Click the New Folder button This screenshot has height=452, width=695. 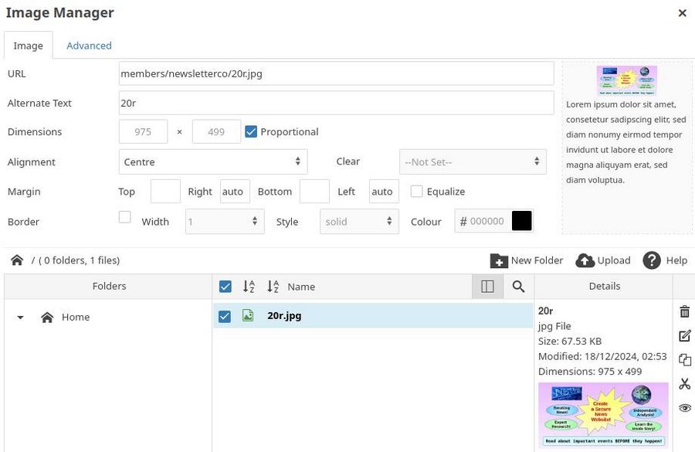click(x=527, y=260)
